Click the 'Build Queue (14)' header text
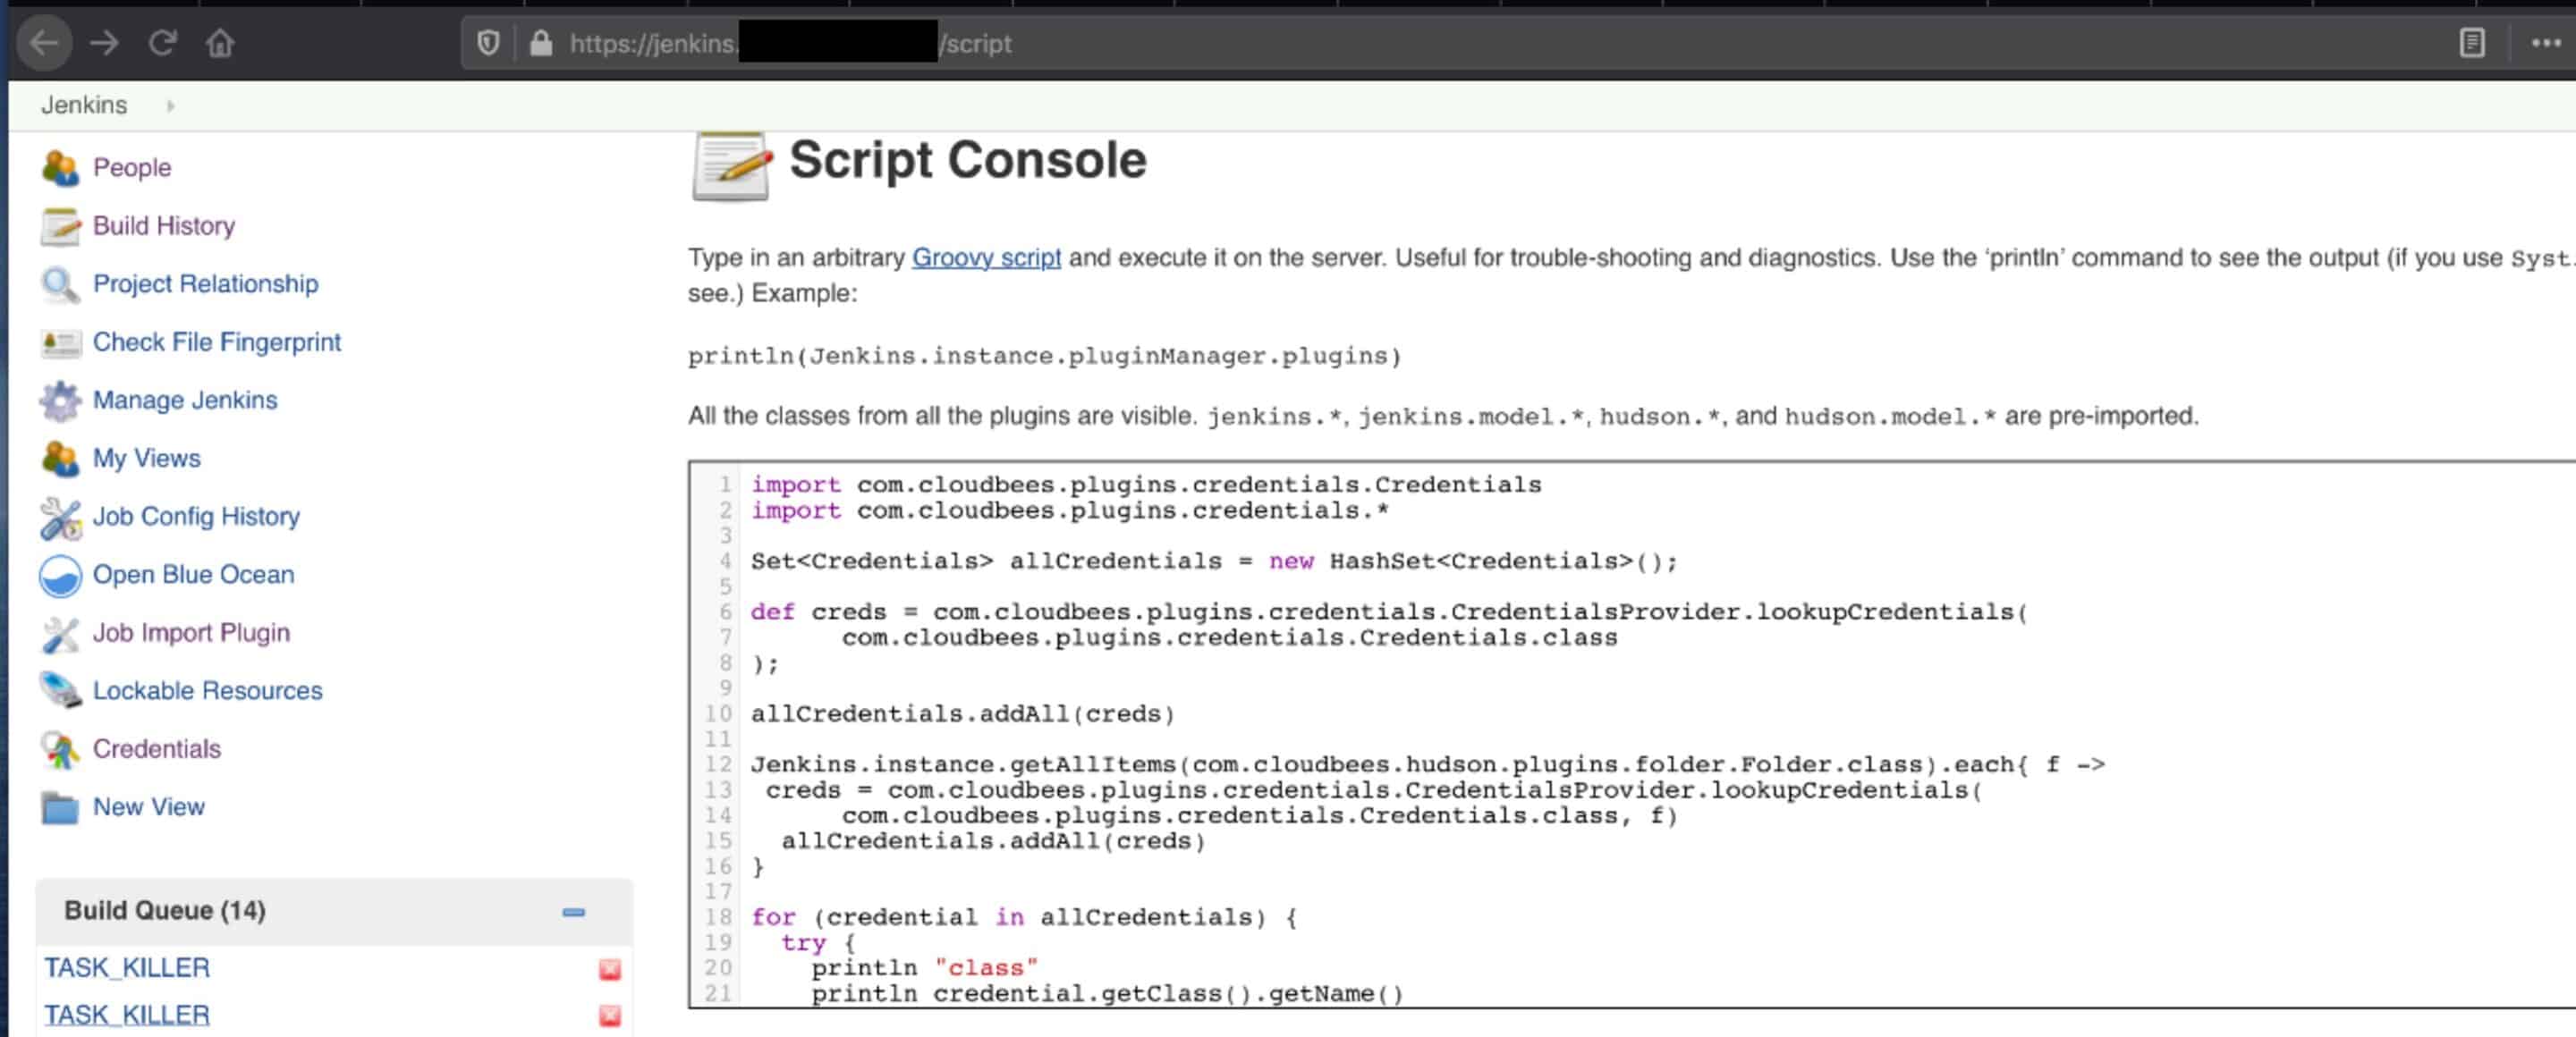The image size is (2576, 1037). point(165,911)
